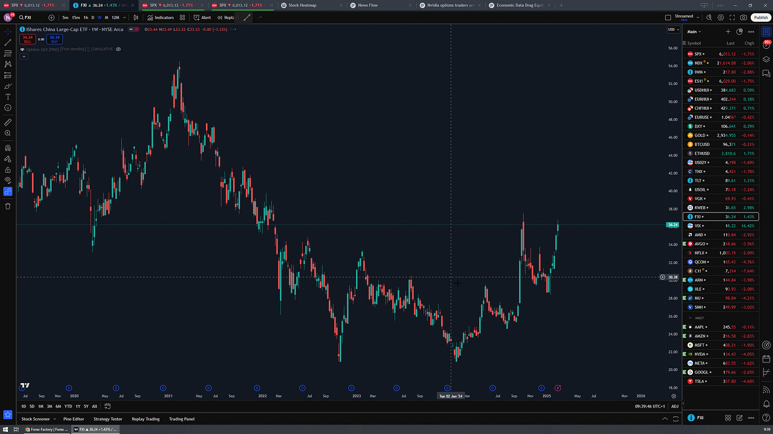Toggle lock all drawing tools

(x=8, y=170)
